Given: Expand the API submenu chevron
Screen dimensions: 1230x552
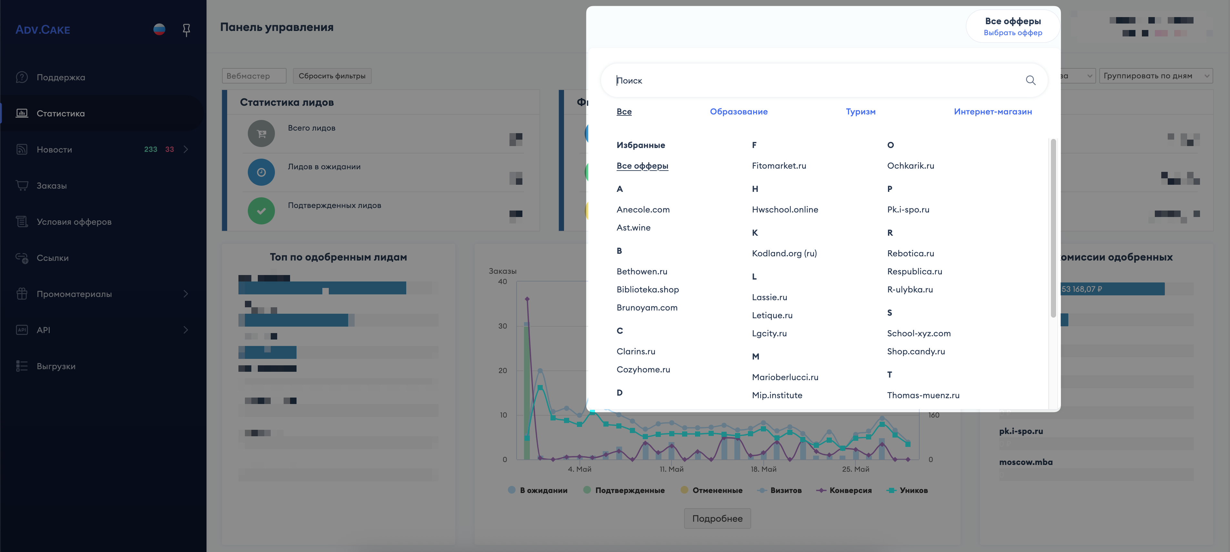Looking at the screenshot, I should click(186, 330).
